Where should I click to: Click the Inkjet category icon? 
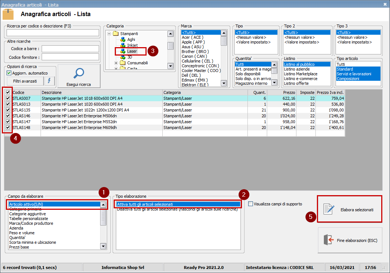pos(123,45)
